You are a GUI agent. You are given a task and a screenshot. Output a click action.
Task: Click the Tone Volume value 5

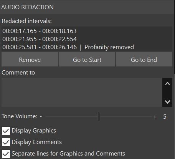pyautogui.click(x=165, y=117)
